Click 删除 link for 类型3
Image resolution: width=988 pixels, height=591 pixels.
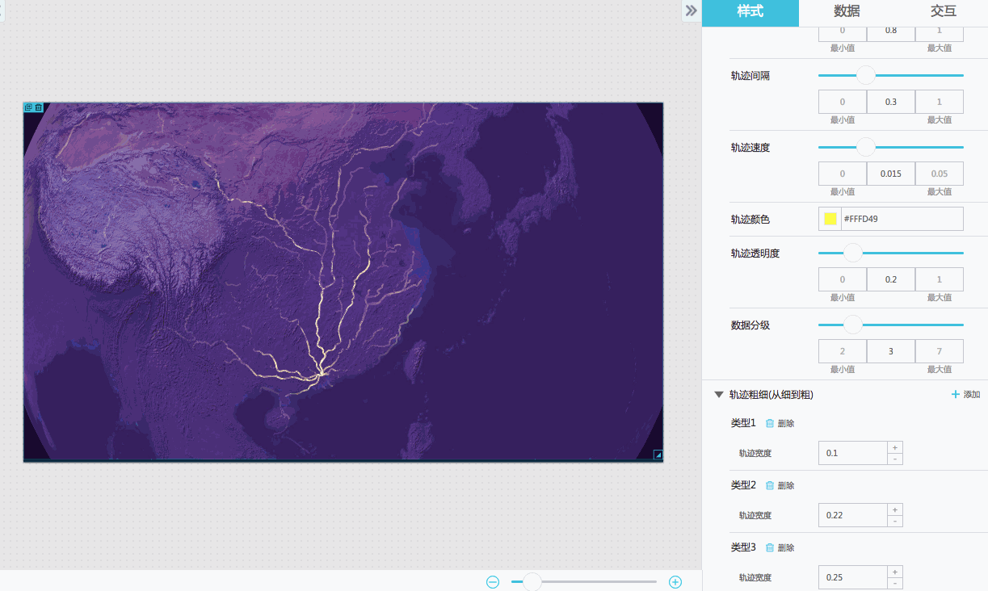click(x=786, y=547)
